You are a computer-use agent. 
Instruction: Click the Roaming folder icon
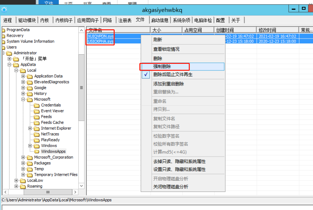[23, 186]
